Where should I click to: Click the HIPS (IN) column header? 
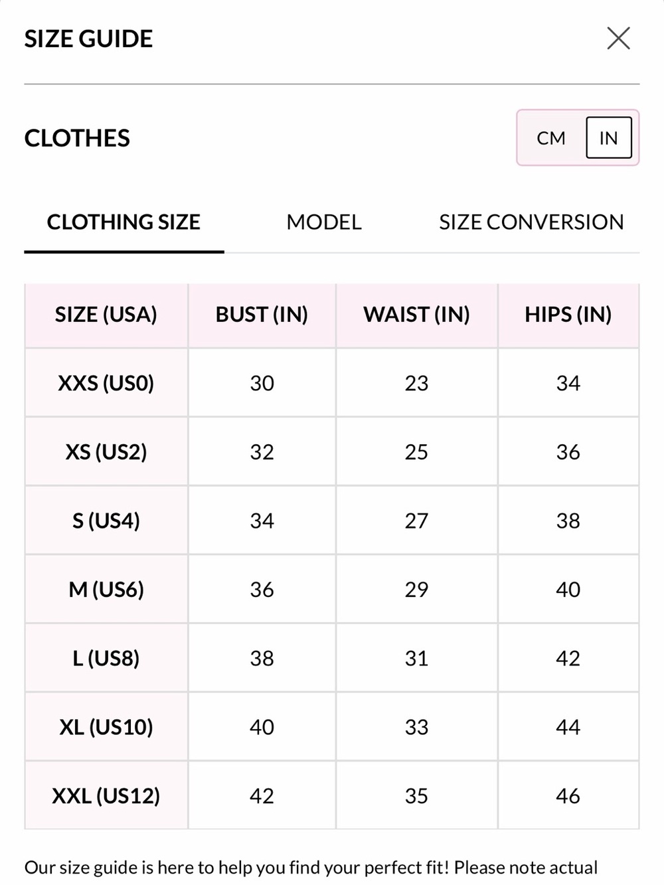tap(568, 315)
